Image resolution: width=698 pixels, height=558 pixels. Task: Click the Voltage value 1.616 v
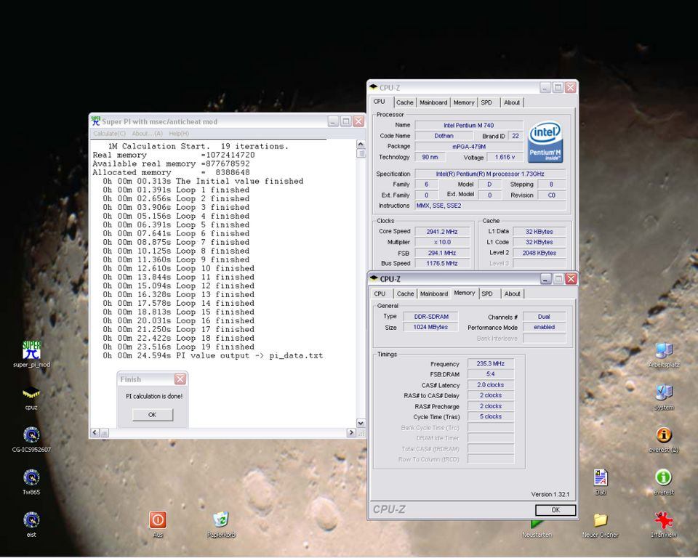[505, 157]
